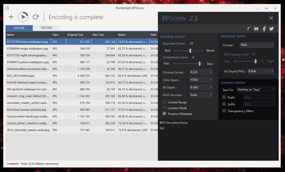This screenshot has height=172, width=285.
Task: Sort by the Status column header
Action: coord(133,35)
